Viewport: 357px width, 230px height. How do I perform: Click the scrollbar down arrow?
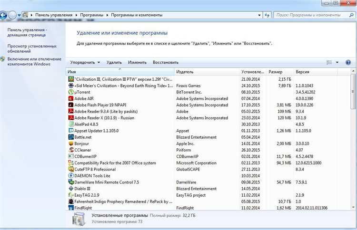pos(353,207)
